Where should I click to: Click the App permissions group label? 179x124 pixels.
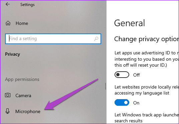pos(22,80)
